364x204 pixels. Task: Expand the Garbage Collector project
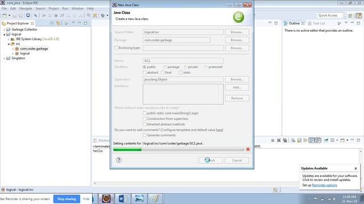[5, 29]
